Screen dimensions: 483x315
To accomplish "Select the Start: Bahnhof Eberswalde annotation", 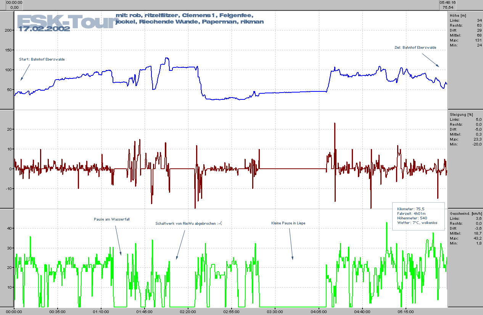I will pyautogui.click(x=42, y=59).
